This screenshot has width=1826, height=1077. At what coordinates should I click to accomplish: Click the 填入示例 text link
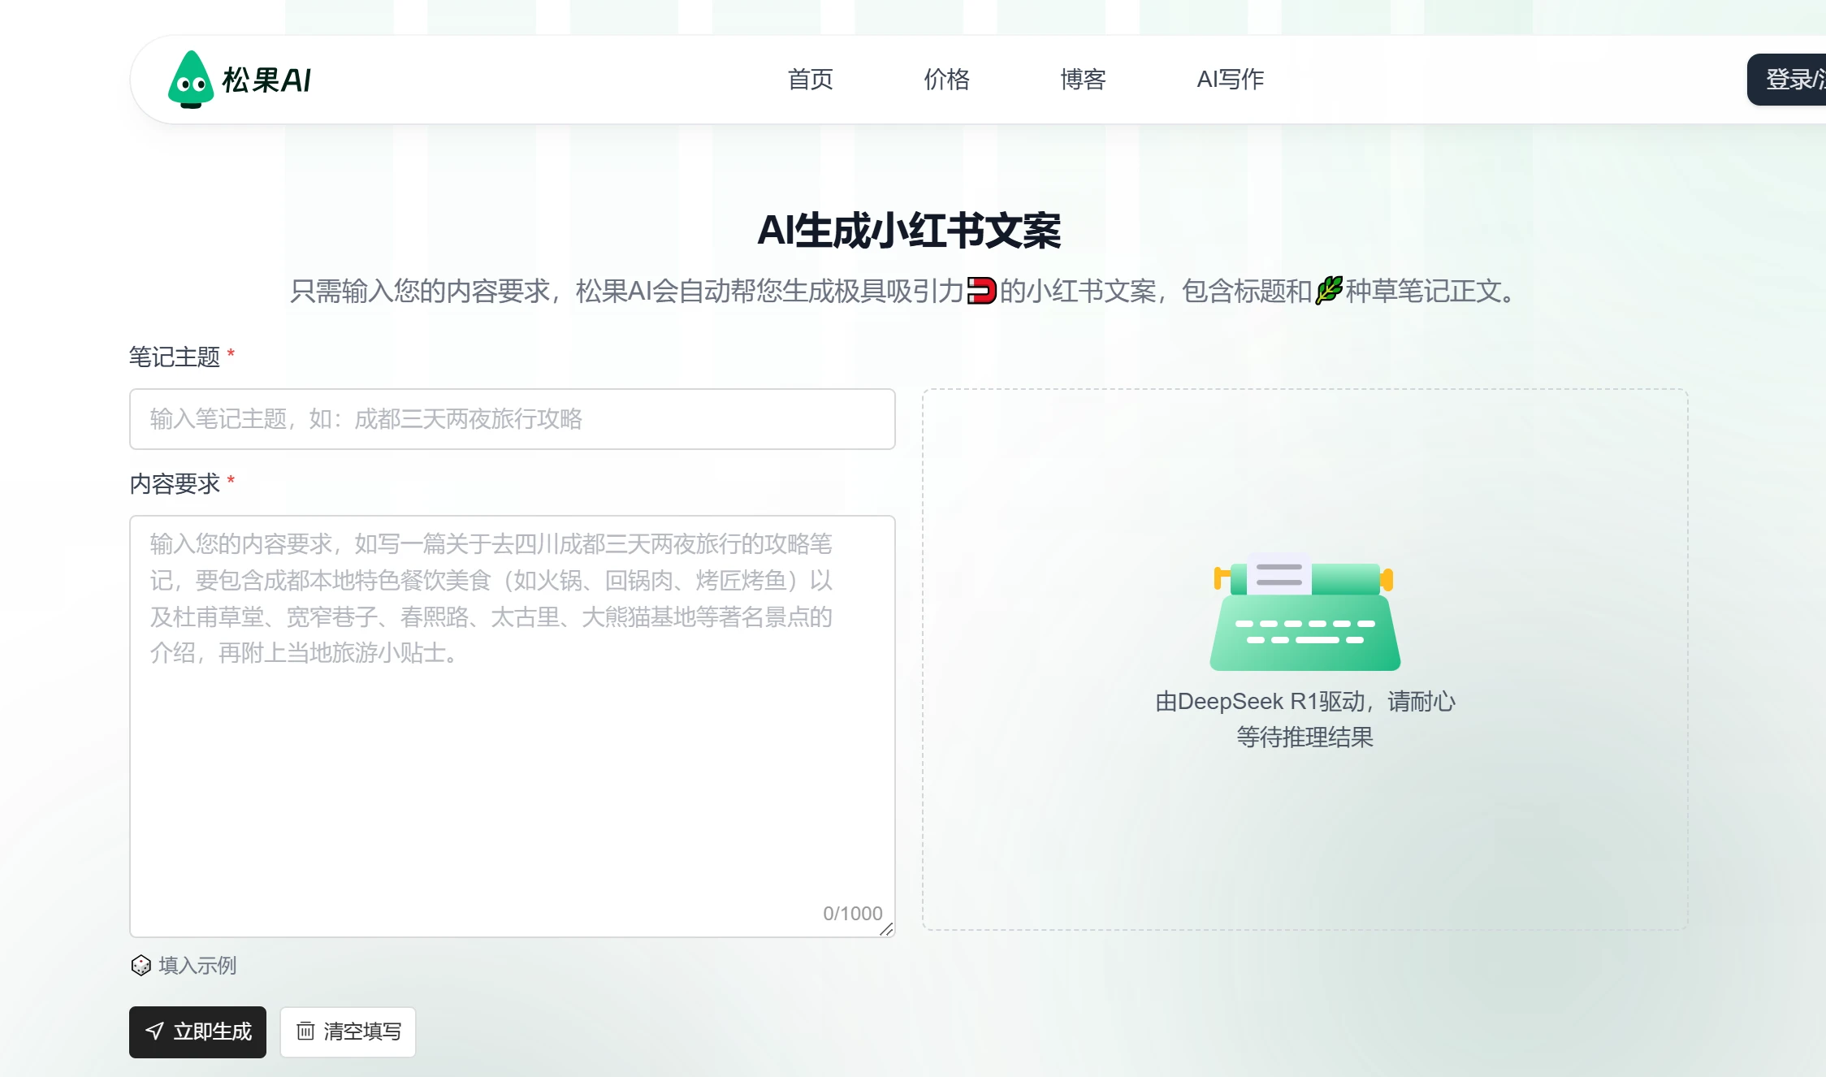click(x=197, y=965)
